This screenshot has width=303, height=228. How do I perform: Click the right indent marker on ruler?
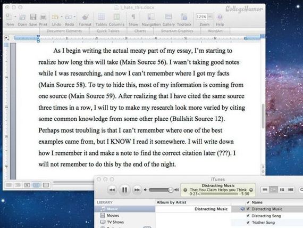tap(246, 38)
